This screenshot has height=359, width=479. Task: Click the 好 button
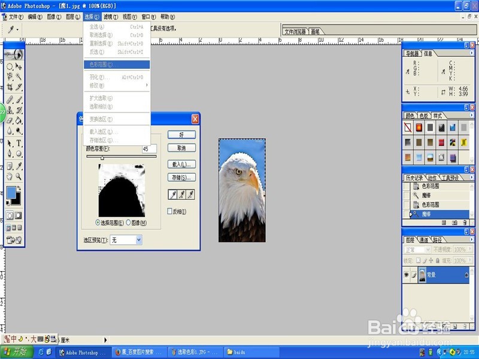point(181,135)
